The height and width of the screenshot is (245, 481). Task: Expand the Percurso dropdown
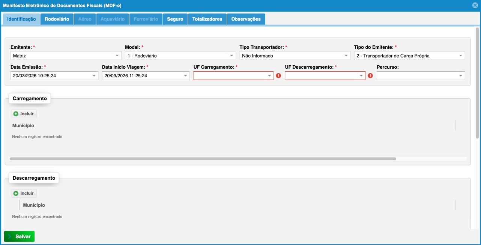[x=461, y=76]
